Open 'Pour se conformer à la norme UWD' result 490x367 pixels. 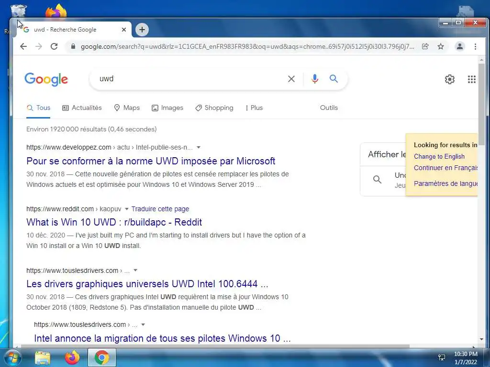click(x=151, y=161)
